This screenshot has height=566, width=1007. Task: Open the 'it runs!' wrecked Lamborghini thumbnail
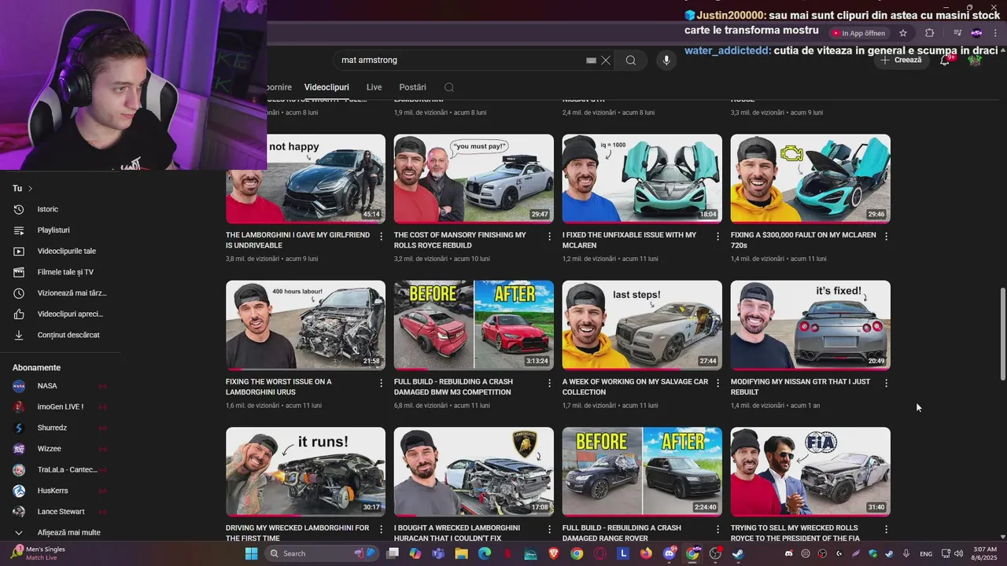tap(305, 472)
